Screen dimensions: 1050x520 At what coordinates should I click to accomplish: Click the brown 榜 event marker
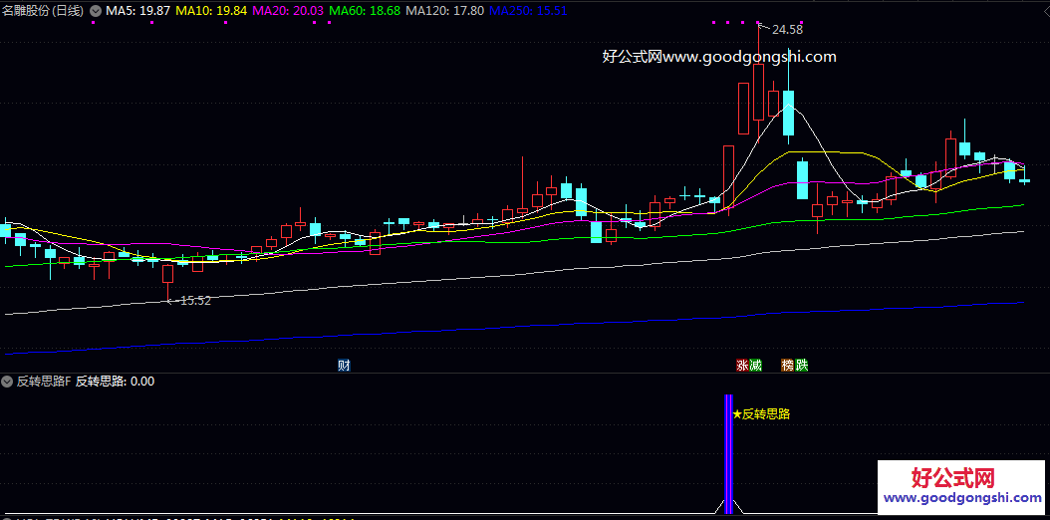click(x=787, y=366)
